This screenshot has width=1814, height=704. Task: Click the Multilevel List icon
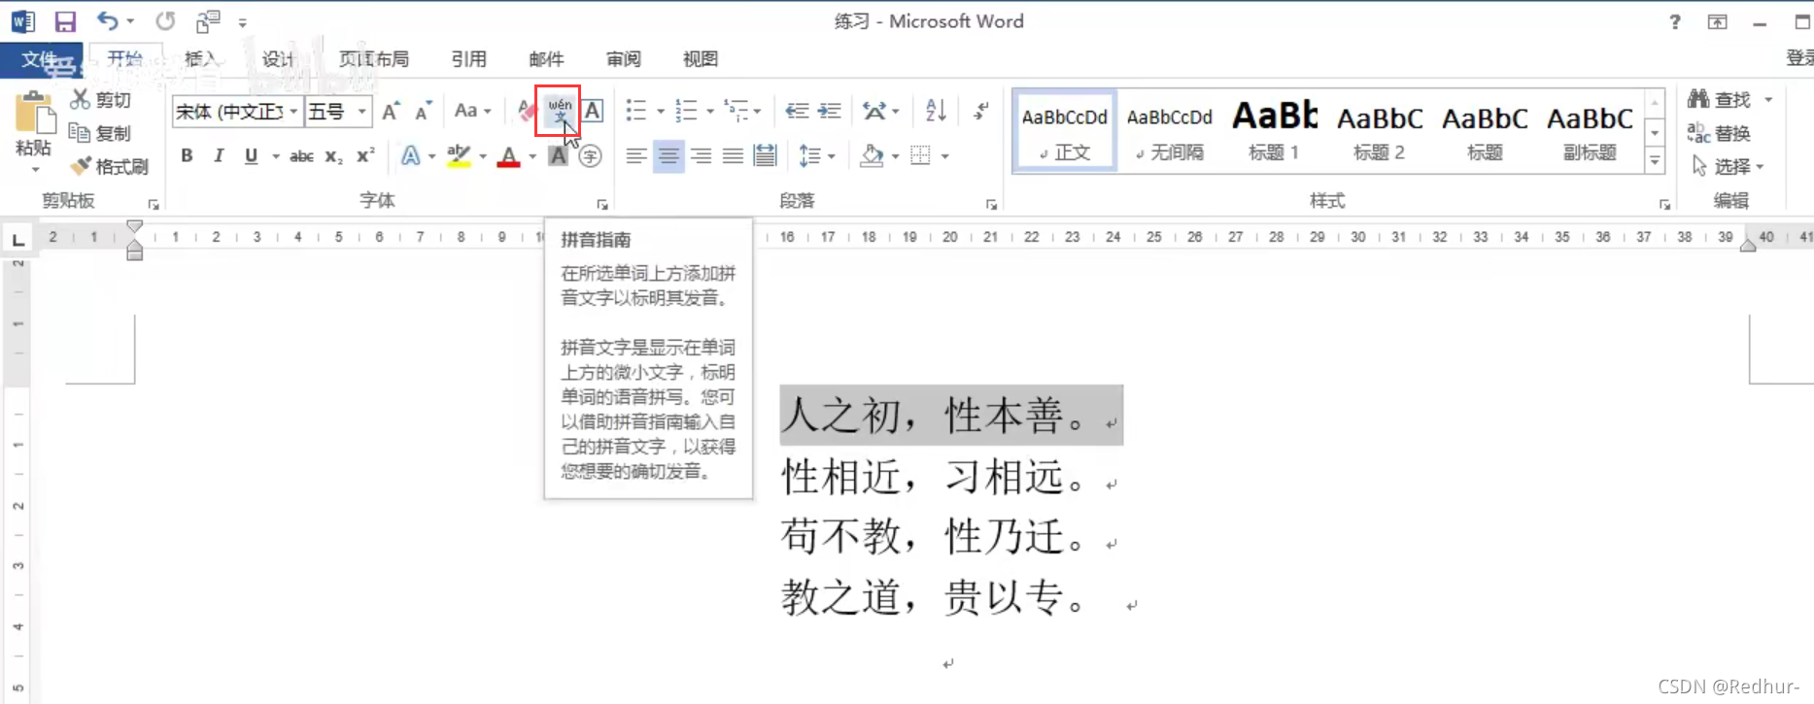(737, 111)
